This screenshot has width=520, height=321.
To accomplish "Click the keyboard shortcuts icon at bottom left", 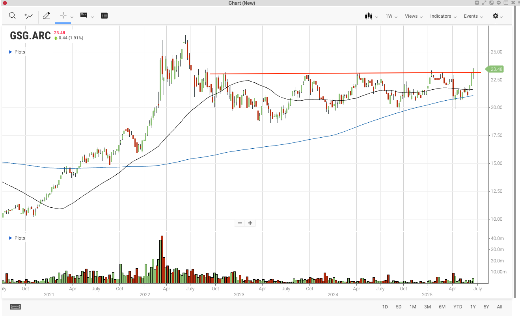I will click(16, 307).
